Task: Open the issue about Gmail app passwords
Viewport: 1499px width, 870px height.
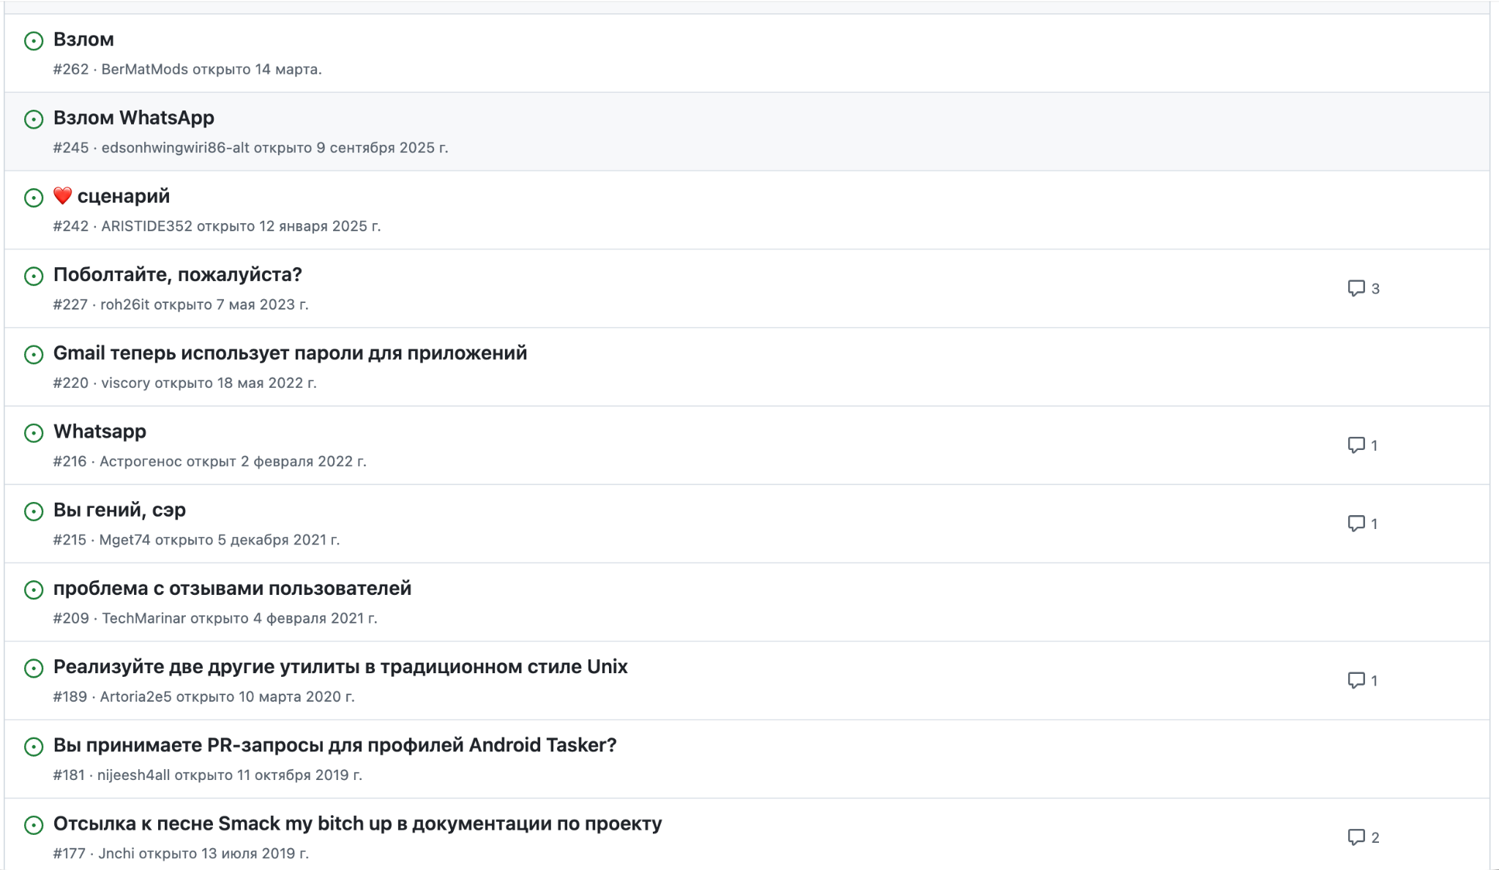Action: pos(290,353)
